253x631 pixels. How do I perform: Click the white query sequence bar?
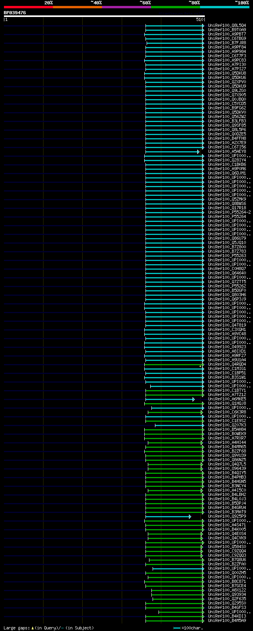[104, 16]
